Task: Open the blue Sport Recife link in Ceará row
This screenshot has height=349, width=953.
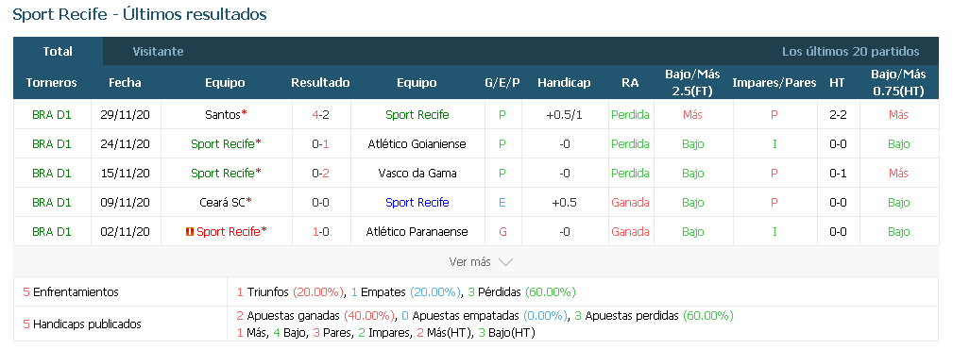Action: tap(417, 202)
